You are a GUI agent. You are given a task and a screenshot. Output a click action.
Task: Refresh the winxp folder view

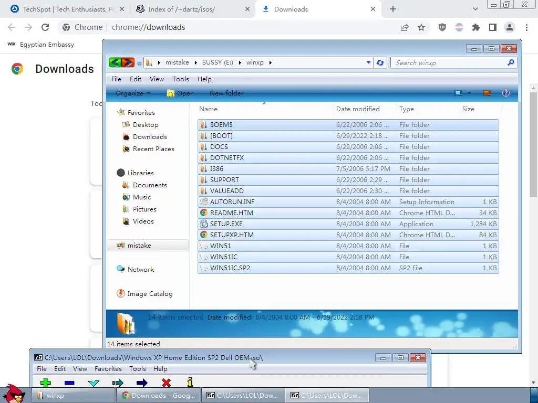point(380,63)
